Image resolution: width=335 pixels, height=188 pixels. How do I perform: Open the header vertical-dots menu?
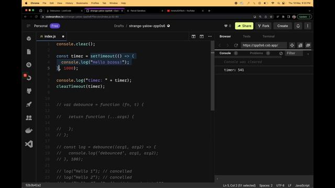[307, 26]
